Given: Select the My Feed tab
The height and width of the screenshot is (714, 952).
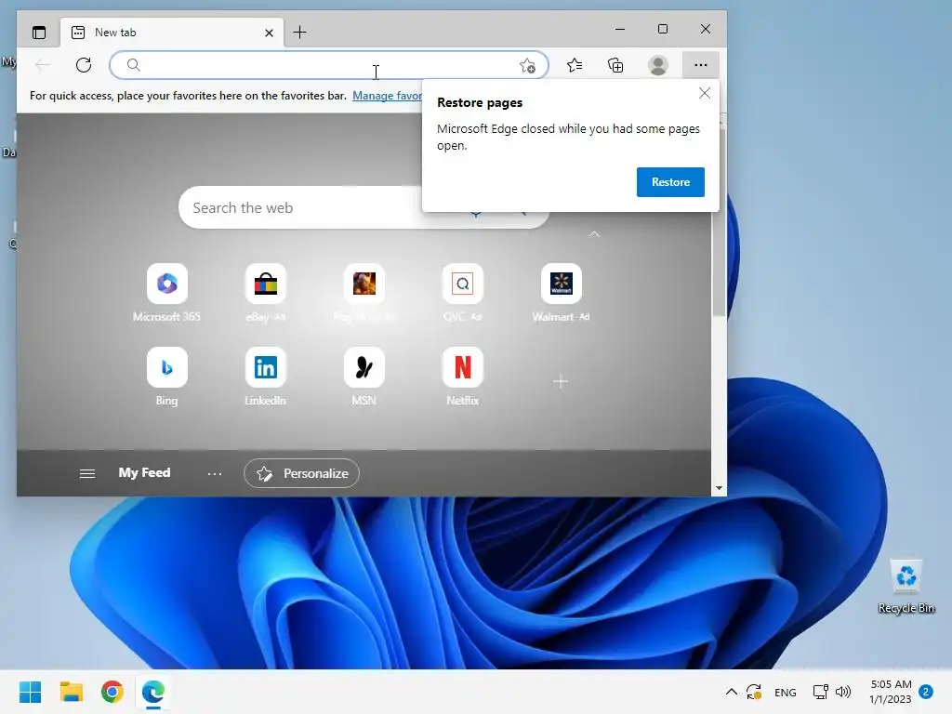Looking at the screenshot, I should (x=144, y=473).
